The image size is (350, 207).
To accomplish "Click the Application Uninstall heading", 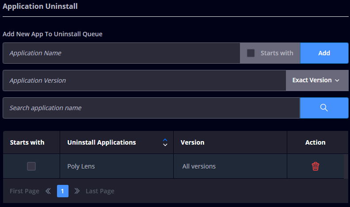I will (x=40, y=6).
